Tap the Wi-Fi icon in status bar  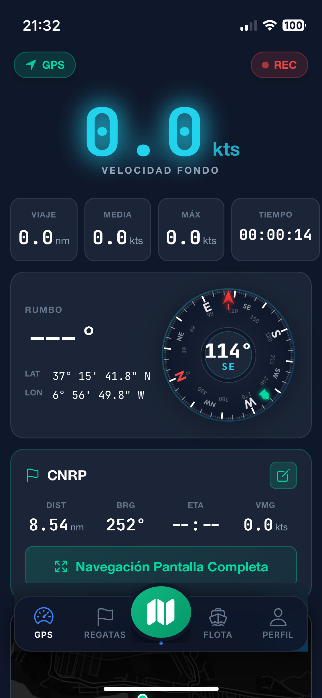pos(269,26)
